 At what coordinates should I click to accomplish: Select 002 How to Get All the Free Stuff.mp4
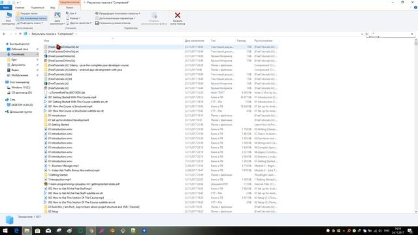[70, 189]
